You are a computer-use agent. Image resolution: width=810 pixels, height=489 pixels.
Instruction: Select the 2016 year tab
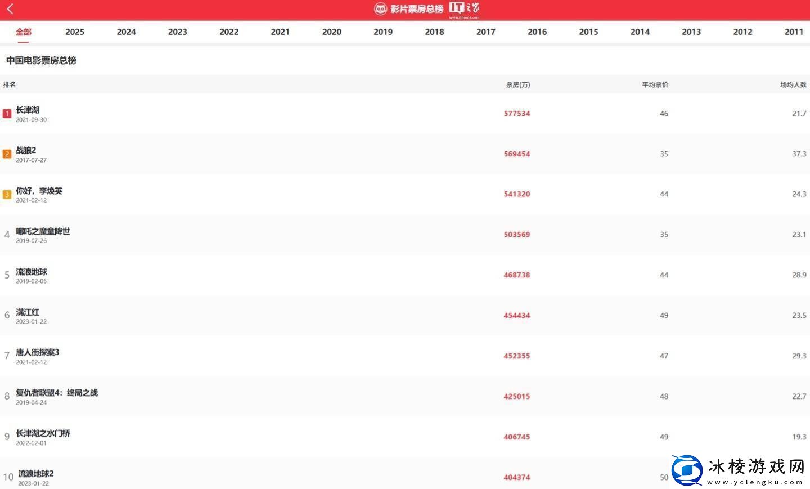pyautogui.click(x=537, y=32)
